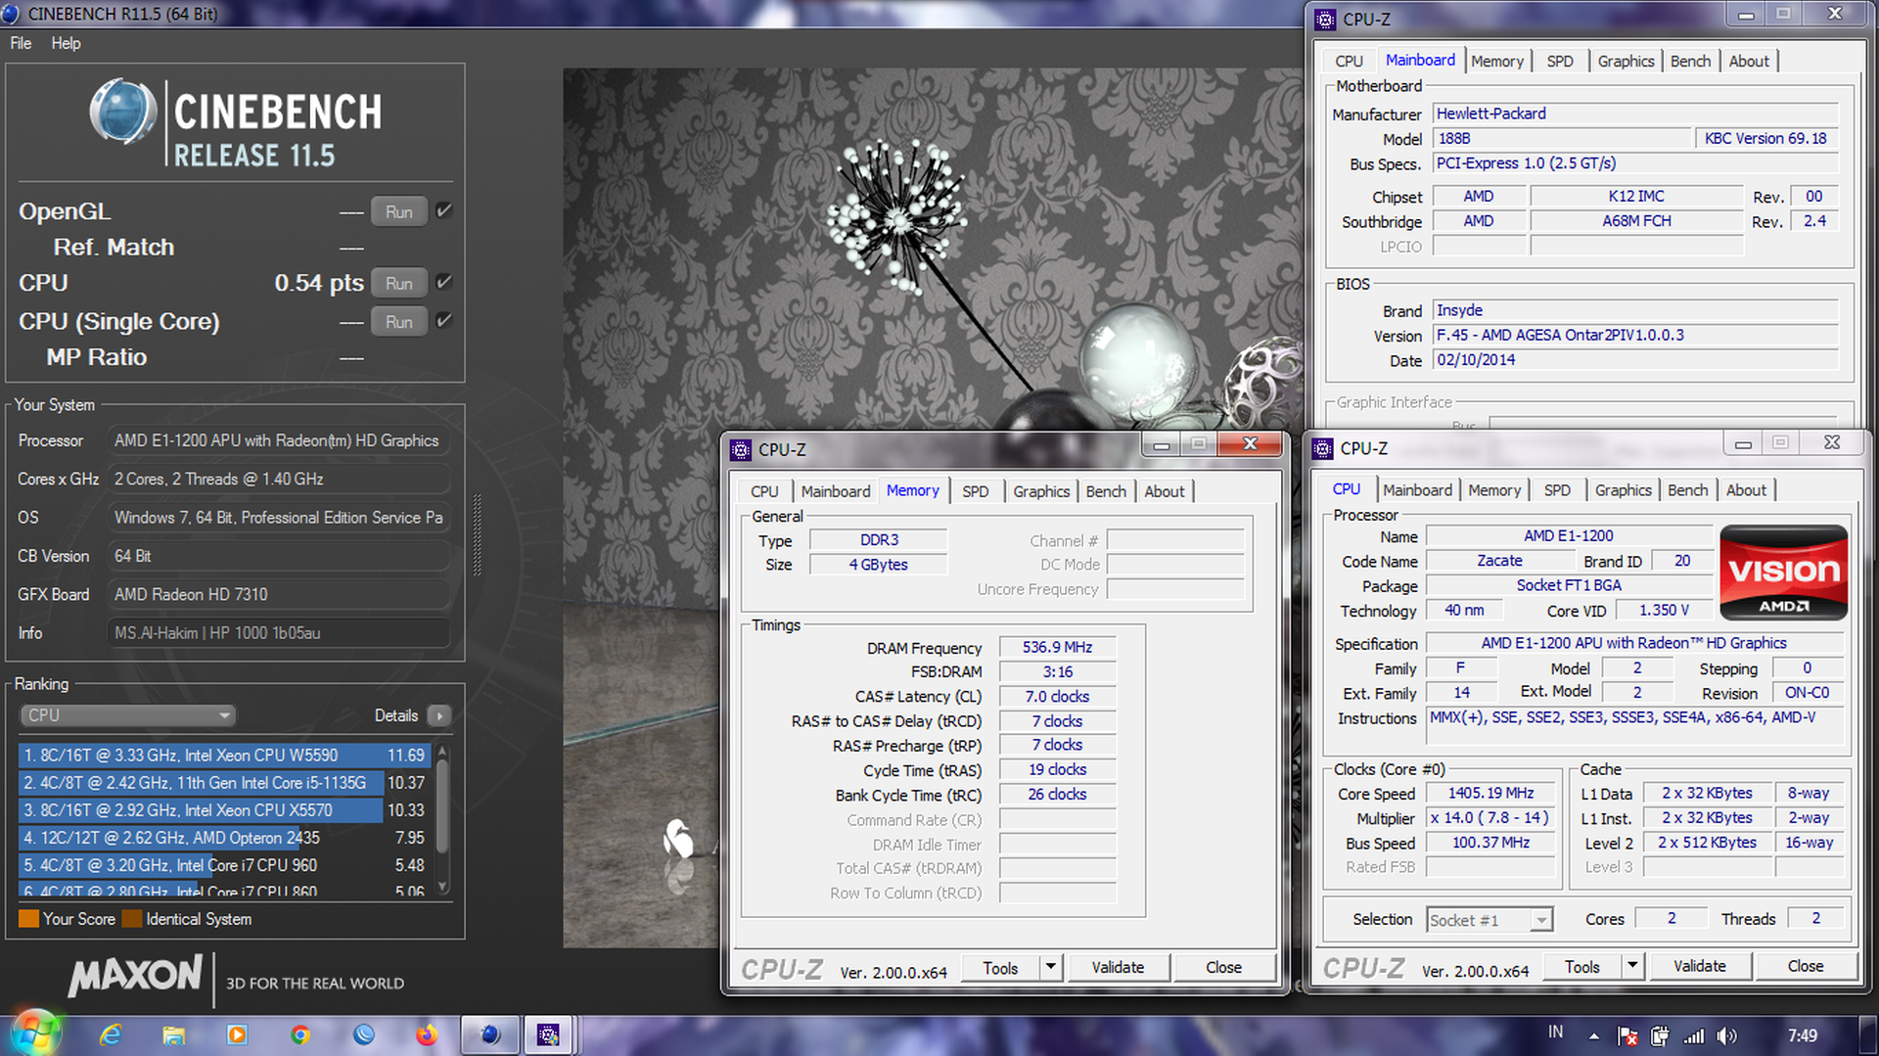Open Windows Explorer folder on taskbar
This screenshot has width=1879, height=1056.
click(173, 1034)
